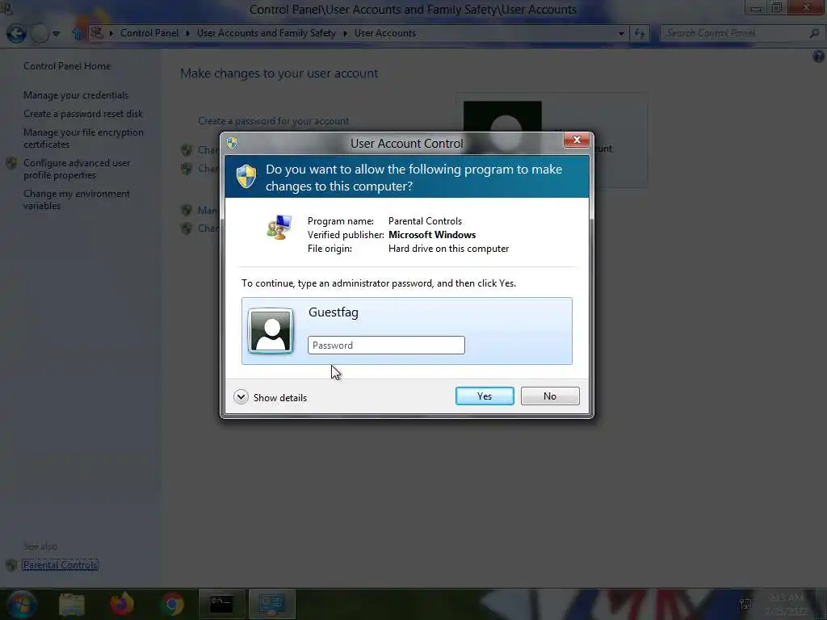Close the User Account Control dialog
Screen dimensions: 827x620
[x=576, y=140]
